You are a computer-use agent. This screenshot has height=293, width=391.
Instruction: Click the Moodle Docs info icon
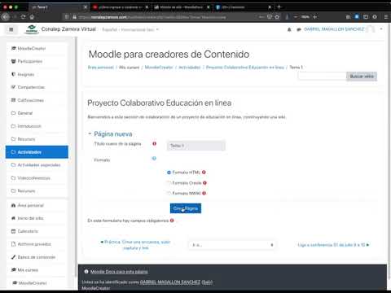86,272
